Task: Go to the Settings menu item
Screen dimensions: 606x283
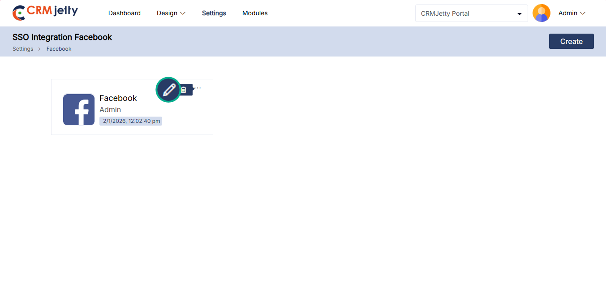Action: coord(214,13)
